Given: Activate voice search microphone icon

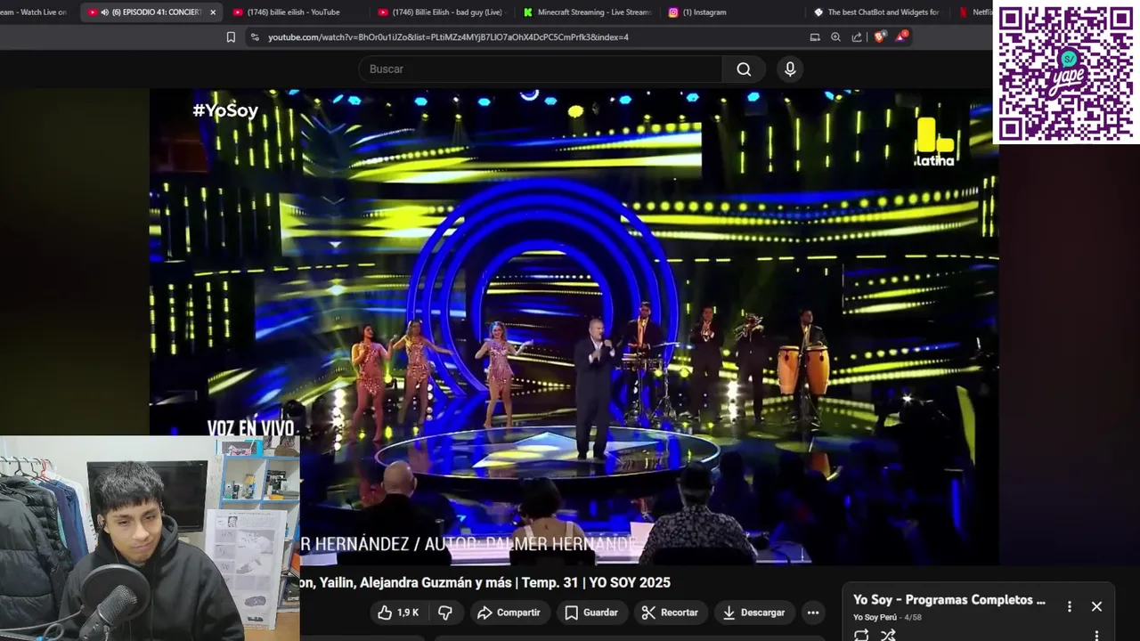Looking at the screenshot, I should point(790,69).
